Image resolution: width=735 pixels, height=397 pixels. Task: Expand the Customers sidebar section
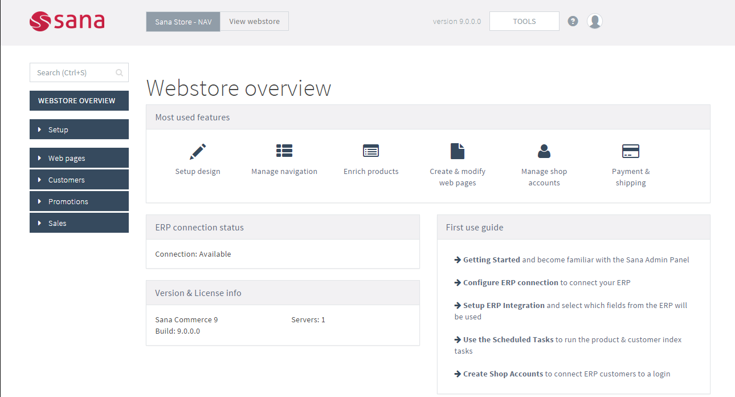point(79,180)
